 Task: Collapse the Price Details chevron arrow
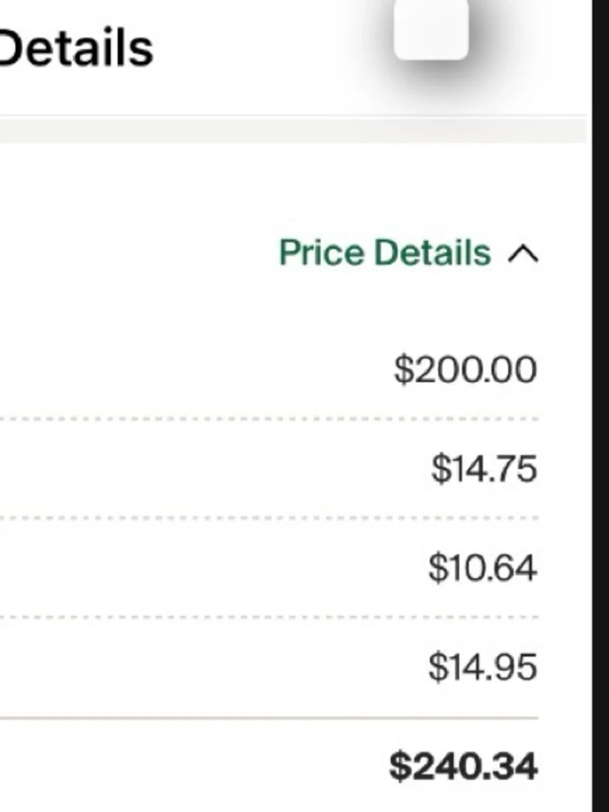[x=523, y=253]
